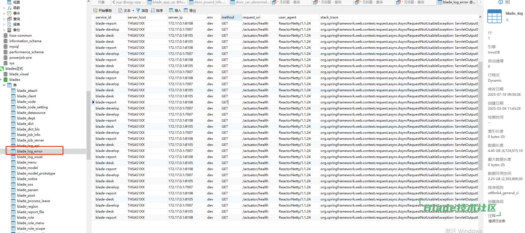This screenshot has width=525, height=233.
Task: Click the blue info icon
Action: 500,2
